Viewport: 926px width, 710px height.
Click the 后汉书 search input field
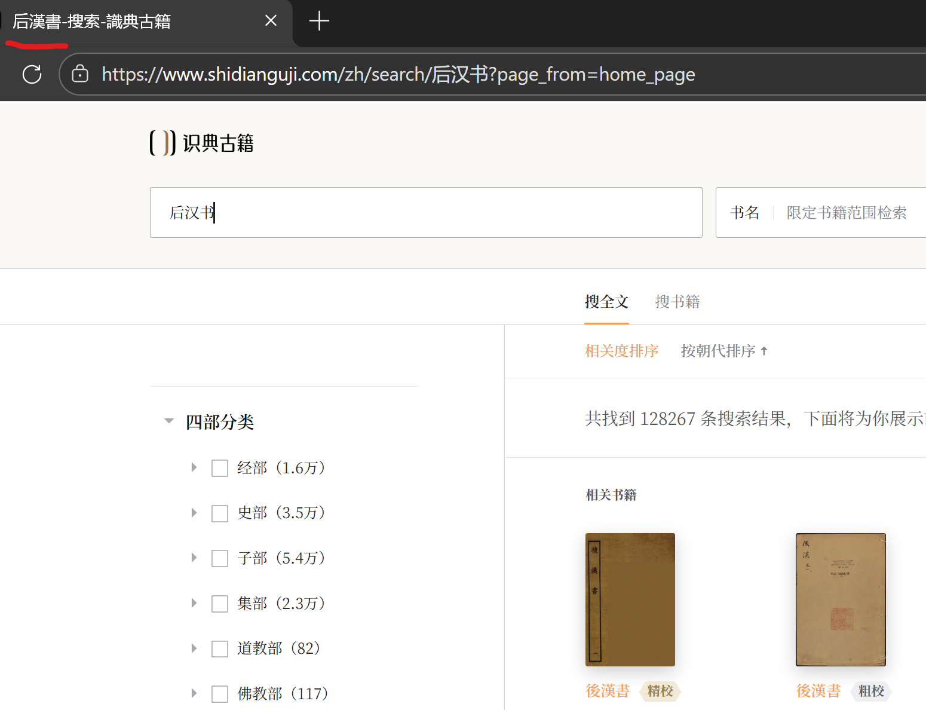425,213
